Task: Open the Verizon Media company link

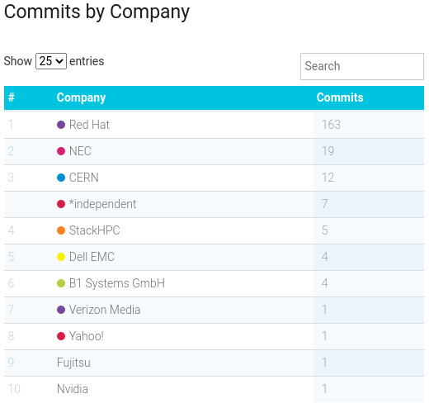Action: (x=105, y=310)
